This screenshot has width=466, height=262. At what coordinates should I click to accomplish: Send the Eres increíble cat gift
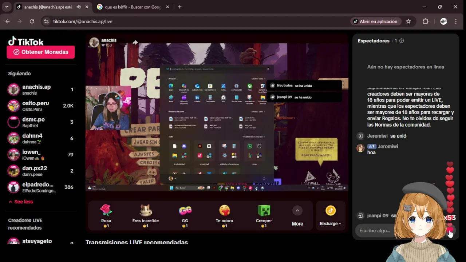[x=145, y=216]
